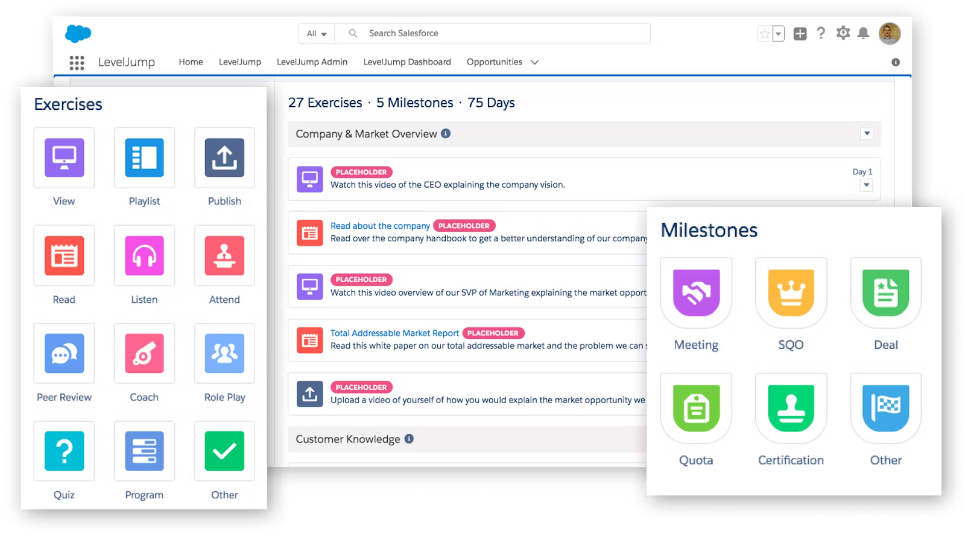
Task: Select the Quiz question mark icon
Action: (64, 451)
